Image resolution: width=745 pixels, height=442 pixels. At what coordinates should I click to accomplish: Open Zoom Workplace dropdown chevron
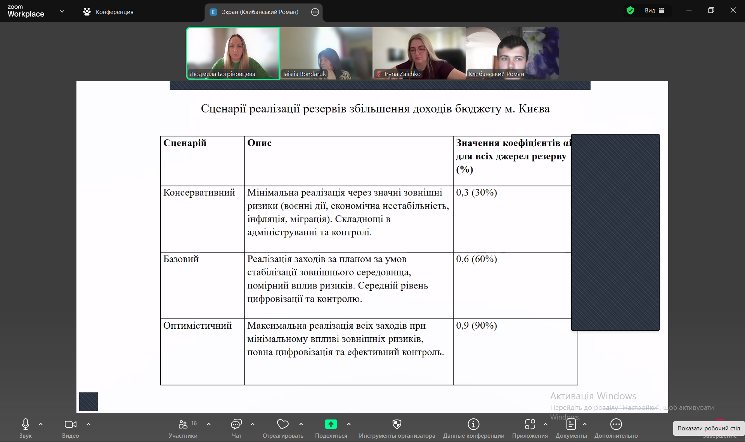coord(62,12)
